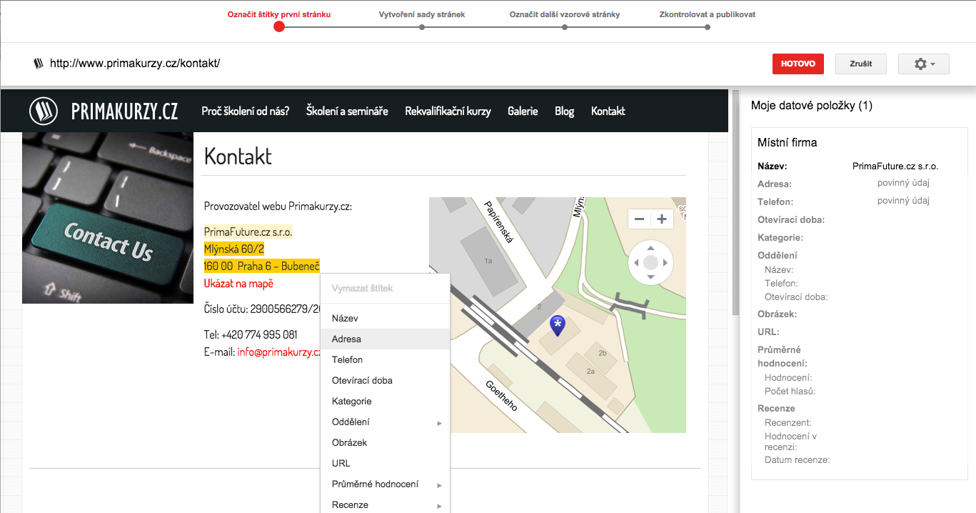Click the favicon beside the URL
The image size is (976, 513).
click(x=39, y=64)
